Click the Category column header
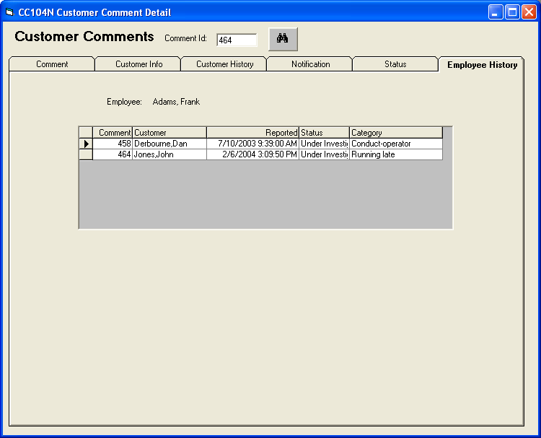Viewport: 541px width, 438px height. [395, 133]
